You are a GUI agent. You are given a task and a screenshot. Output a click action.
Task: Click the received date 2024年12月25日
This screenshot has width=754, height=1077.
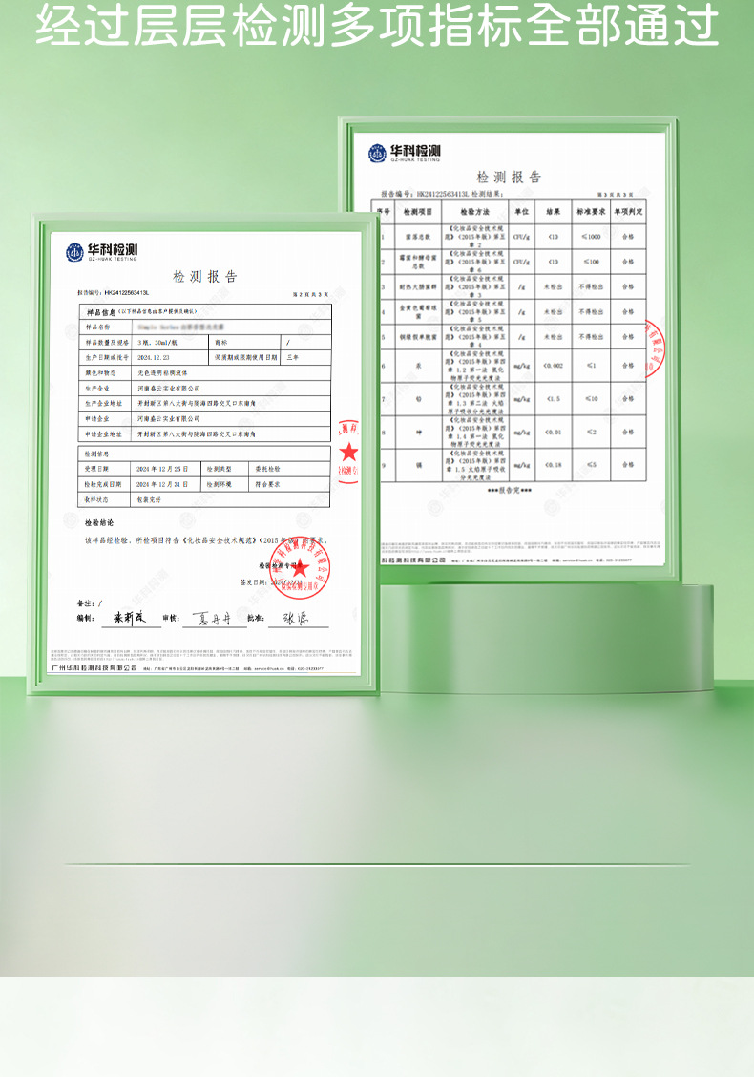pos(162,469)
